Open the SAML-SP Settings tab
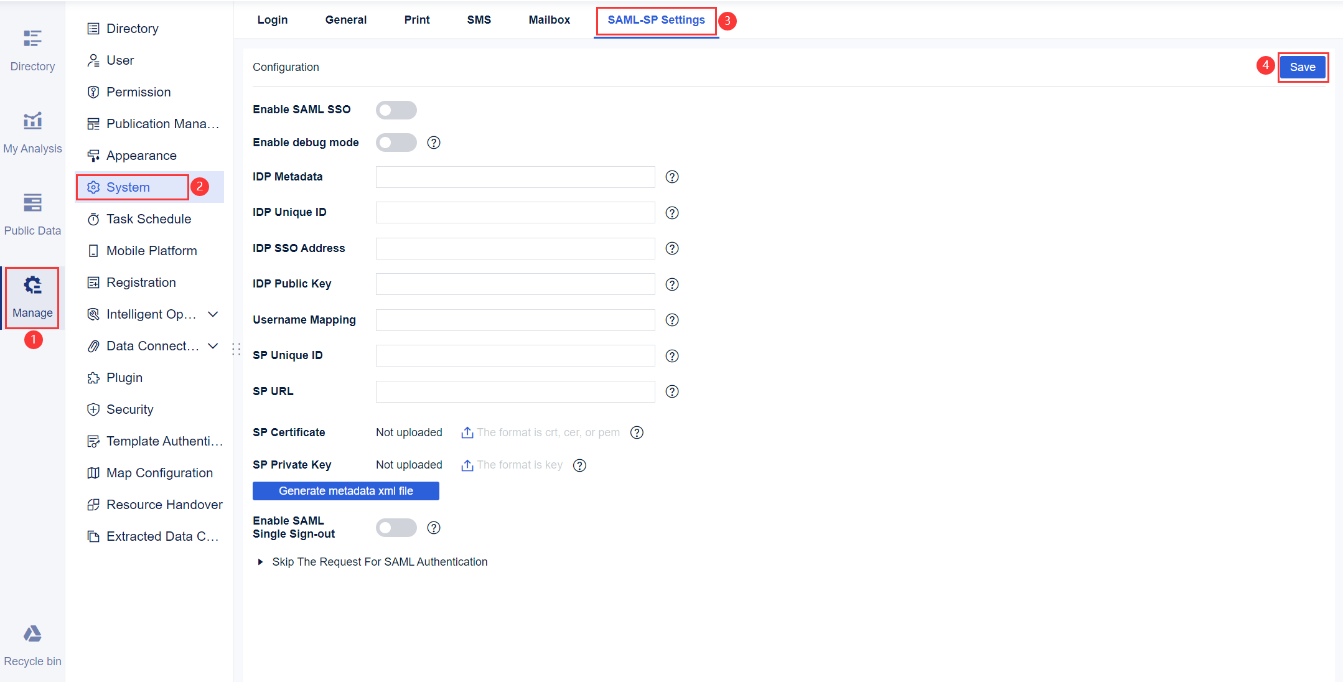This screenshot has width=1343, height=682. pyautogui.click(x=656, y=19)
